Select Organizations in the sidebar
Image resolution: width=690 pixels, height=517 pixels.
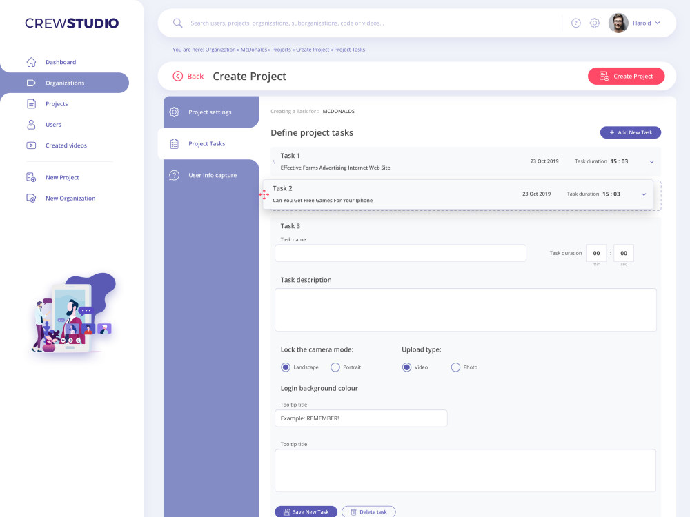point(65,83)
